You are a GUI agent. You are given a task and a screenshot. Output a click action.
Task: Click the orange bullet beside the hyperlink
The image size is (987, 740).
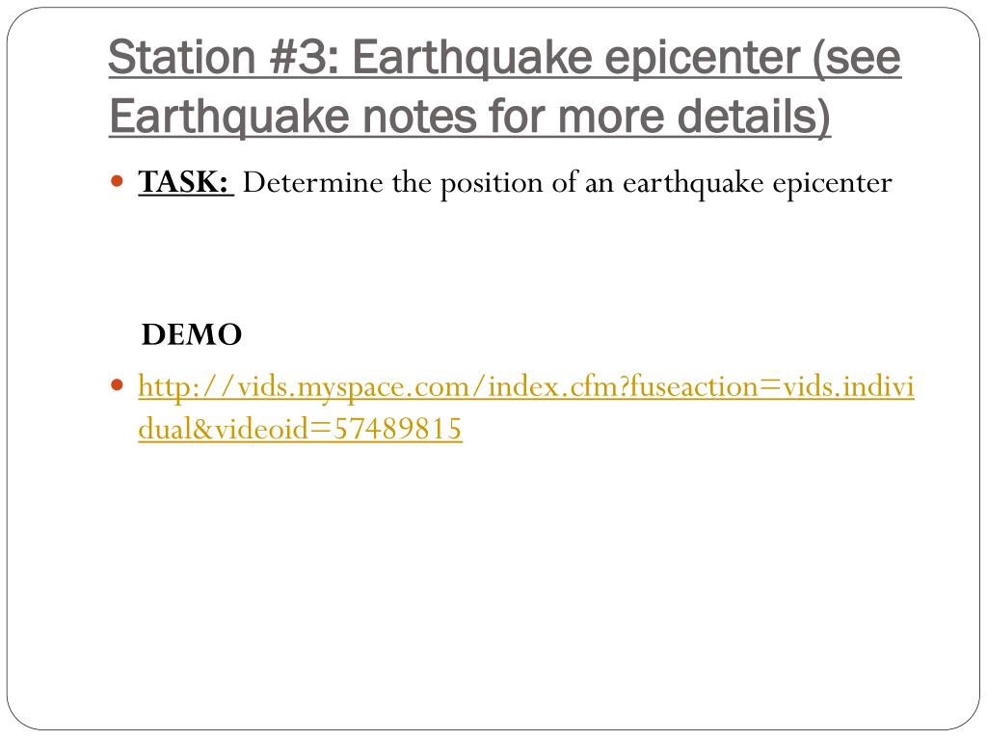(117, 384)
